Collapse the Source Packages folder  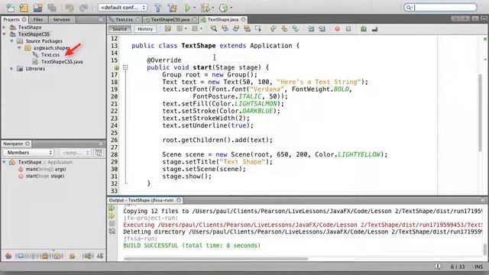tap(12, 41)
